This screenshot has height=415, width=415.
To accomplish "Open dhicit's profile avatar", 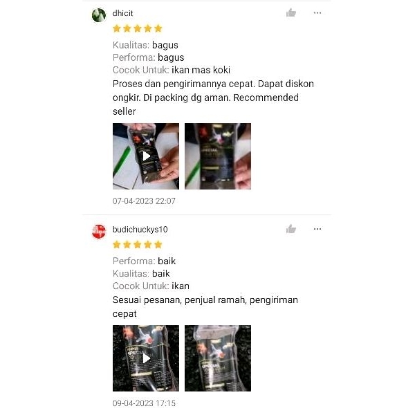I will (99, 15).
